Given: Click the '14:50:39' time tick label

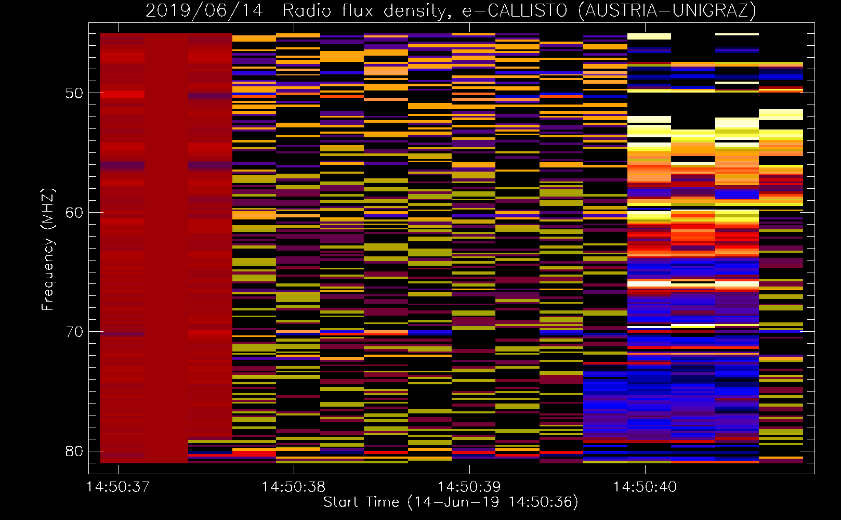Looking at the screenshot, I should [x=469, y=487].
